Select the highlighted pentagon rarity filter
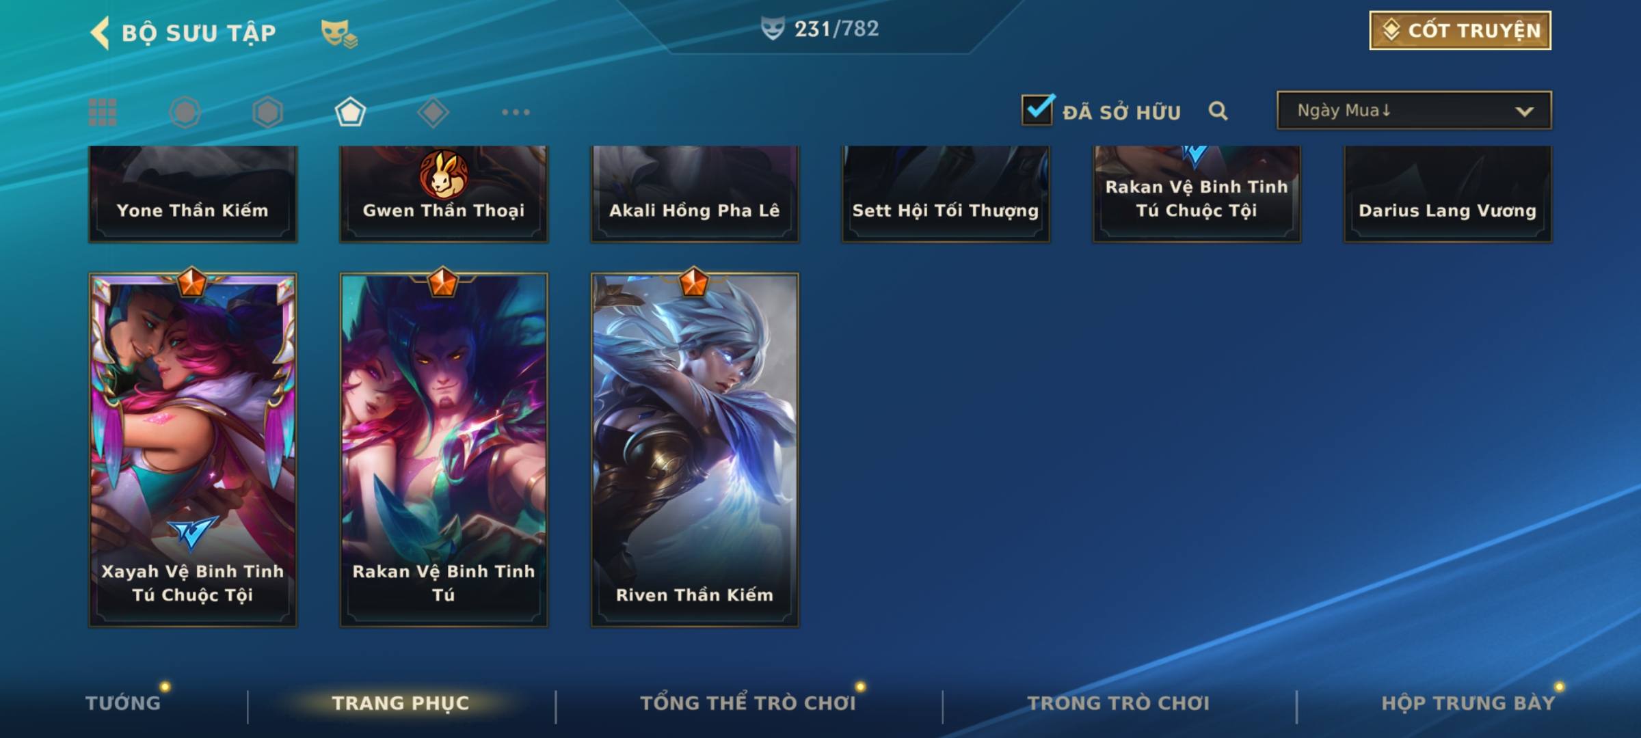Screen dimensions: 1641x738 tap(350, 112)
